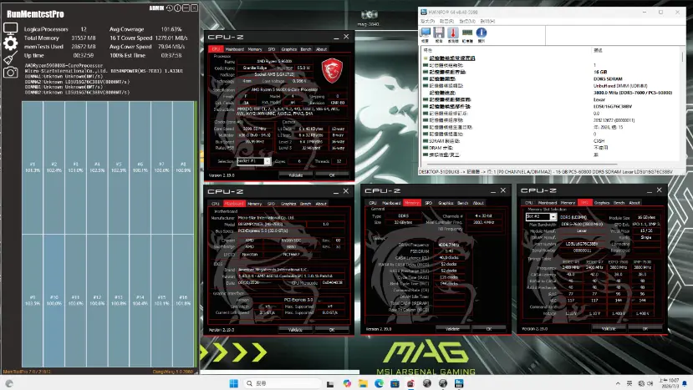The width and height of the screenshot is (693, 390).
Task: Click Validate in the top CPU-Z window
Action: [296, 175]
